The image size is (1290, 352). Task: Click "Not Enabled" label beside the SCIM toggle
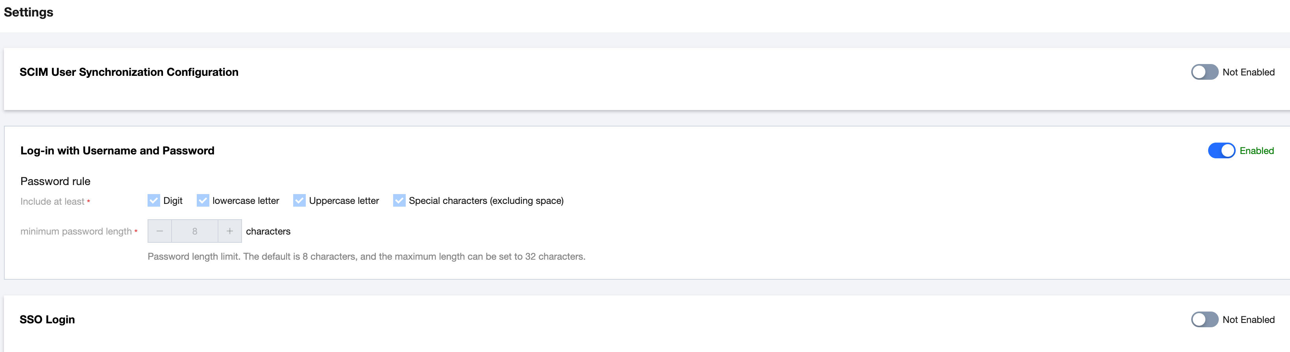point(1248,72)
